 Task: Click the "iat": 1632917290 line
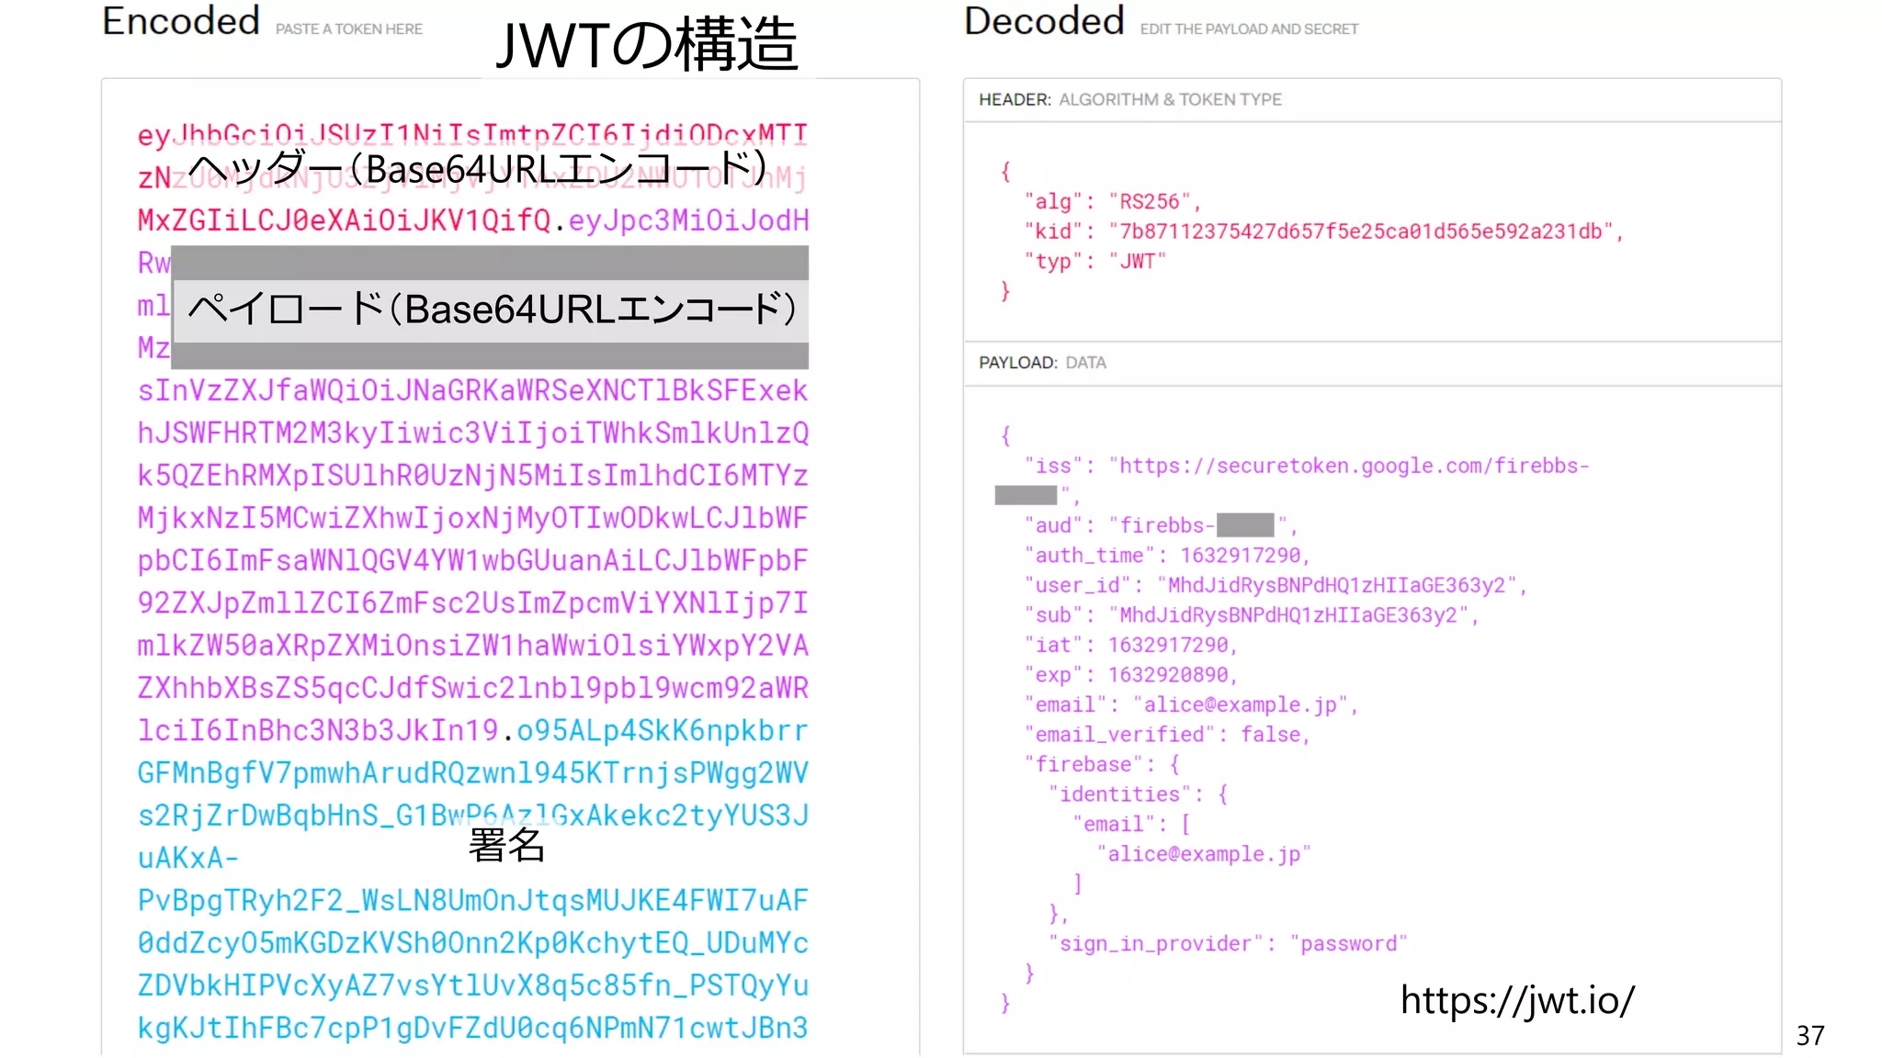(1131, 645)
